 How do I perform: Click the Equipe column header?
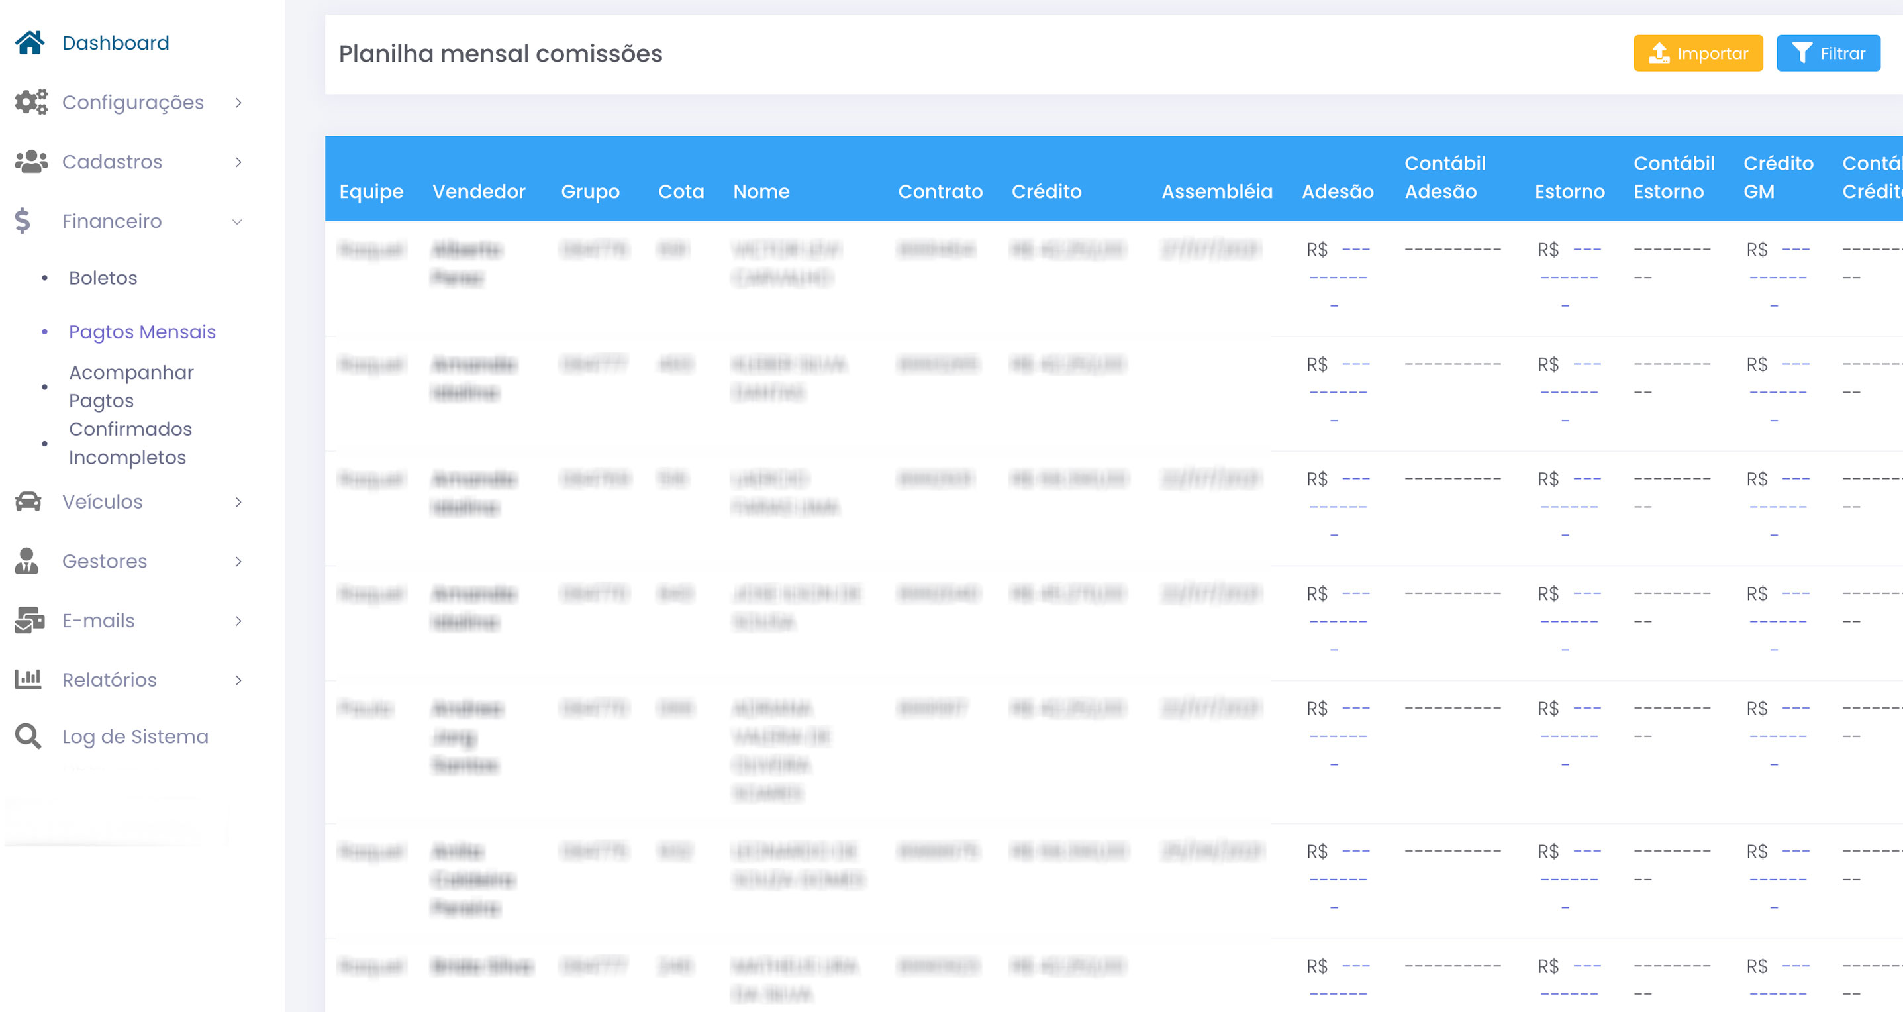pyautogui.click(x=371, y=191)
